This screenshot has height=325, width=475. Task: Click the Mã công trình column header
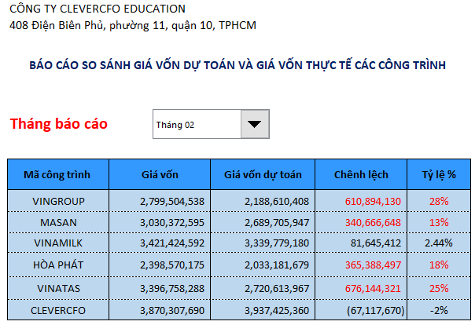tap(57, 174)
